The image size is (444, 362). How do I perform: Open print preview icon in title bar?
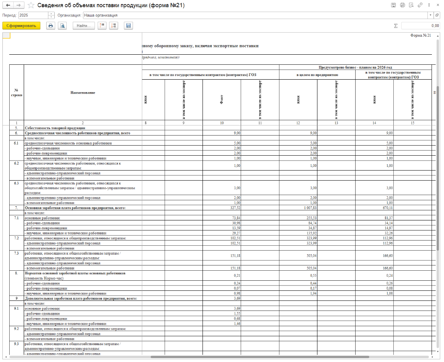(x=411, y=5)
